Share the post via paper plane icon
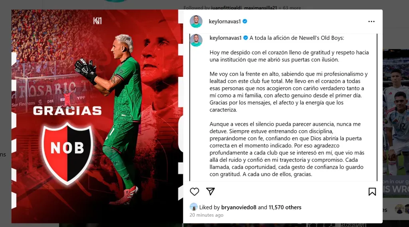The width and height of the screenshot is (409, 227). point(210,192)
